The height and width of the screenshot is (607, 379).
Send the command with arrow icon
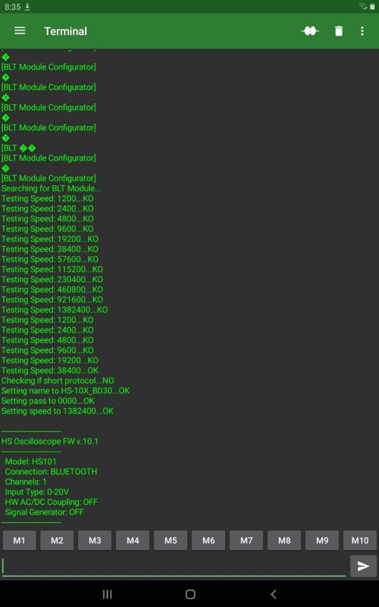coord(363,566)
